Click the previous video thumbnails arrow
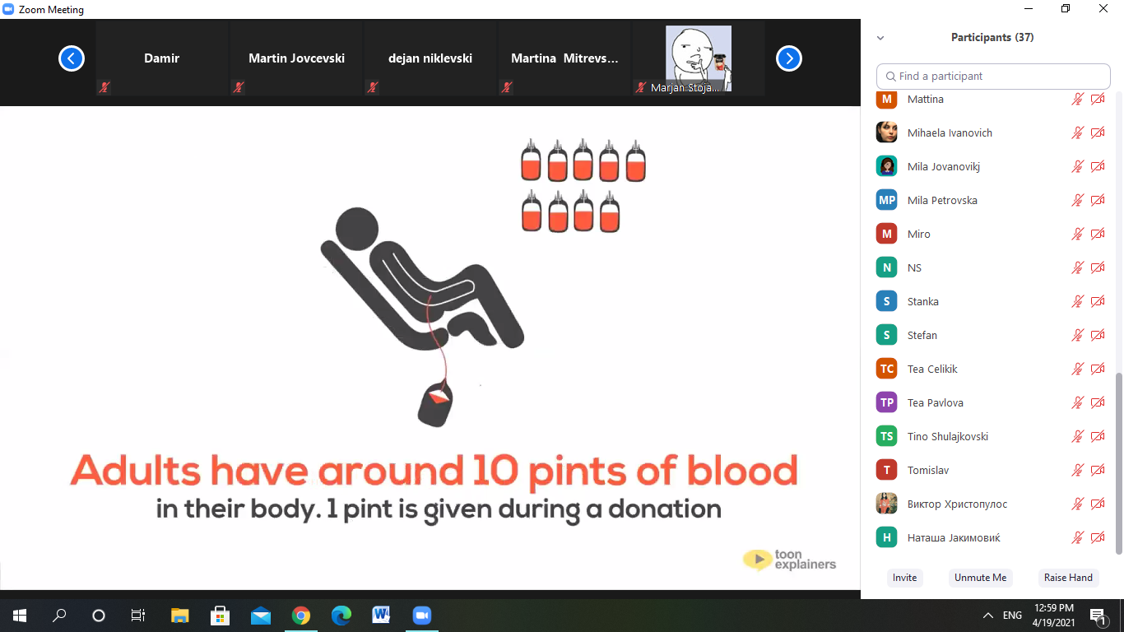 (x=72, y=58)
